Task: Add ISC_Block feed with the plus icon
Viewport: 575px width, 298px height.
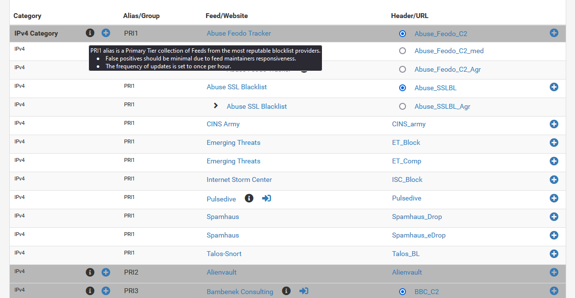Action: (x=554, y=180)
